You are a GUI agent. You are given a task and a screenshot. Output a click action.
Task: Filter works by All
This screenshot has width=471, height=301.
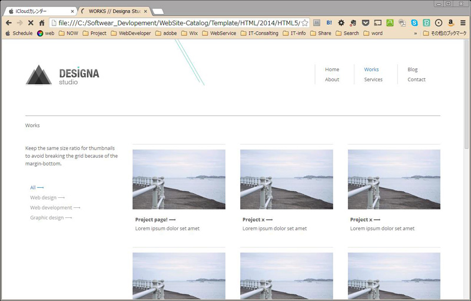[x=37, y=187]
